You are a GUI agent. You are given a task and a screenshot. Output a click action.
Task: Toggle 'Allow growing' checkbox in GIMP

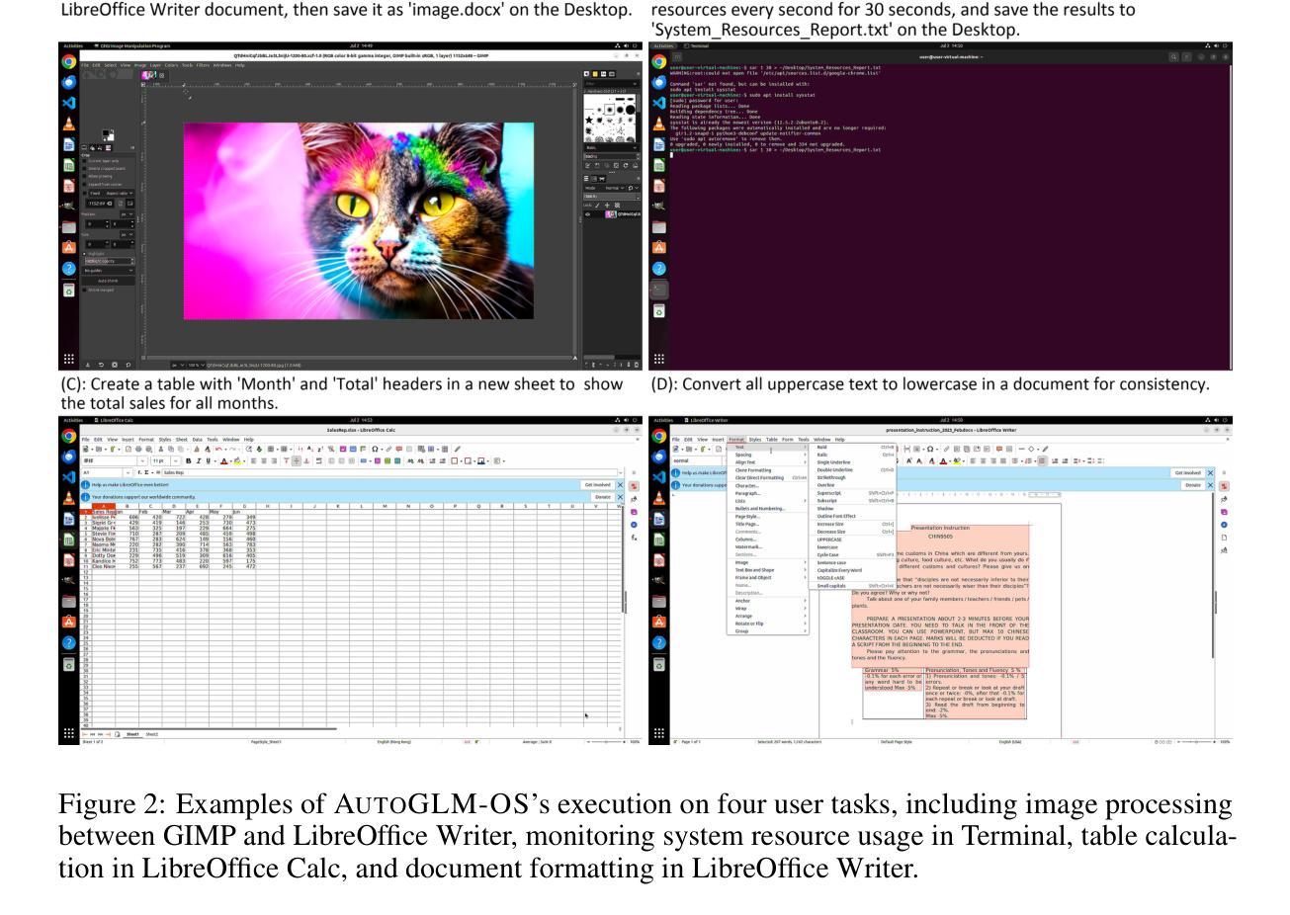[84, 176]
